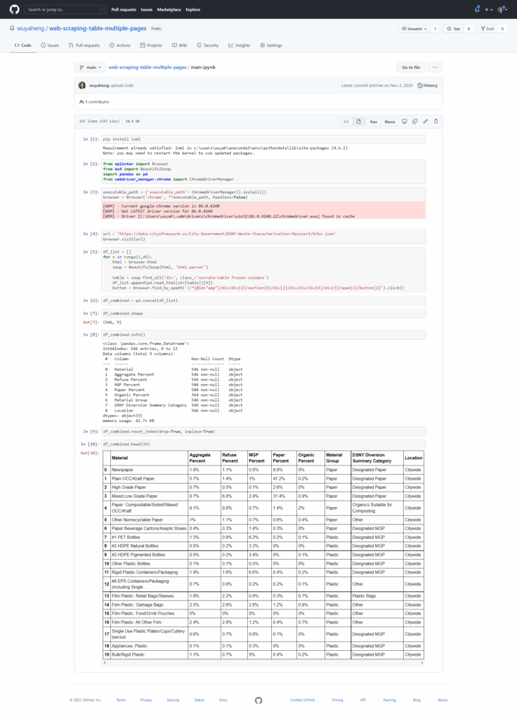Open the wuyaheng user profile link
517x719 pixels.
point(30,28)
